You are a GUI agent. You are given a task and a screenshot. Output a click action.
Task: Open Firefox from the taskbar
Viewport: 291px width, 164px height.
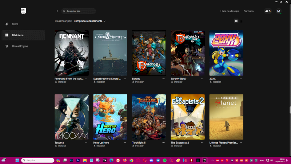[x=125, y=160]
